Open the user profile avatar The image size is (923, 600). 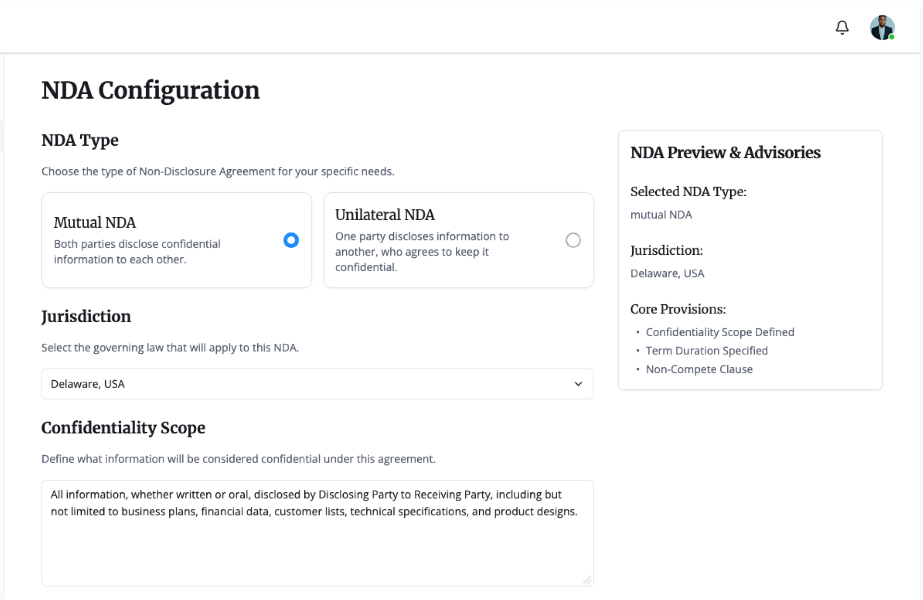click(881, 27)
